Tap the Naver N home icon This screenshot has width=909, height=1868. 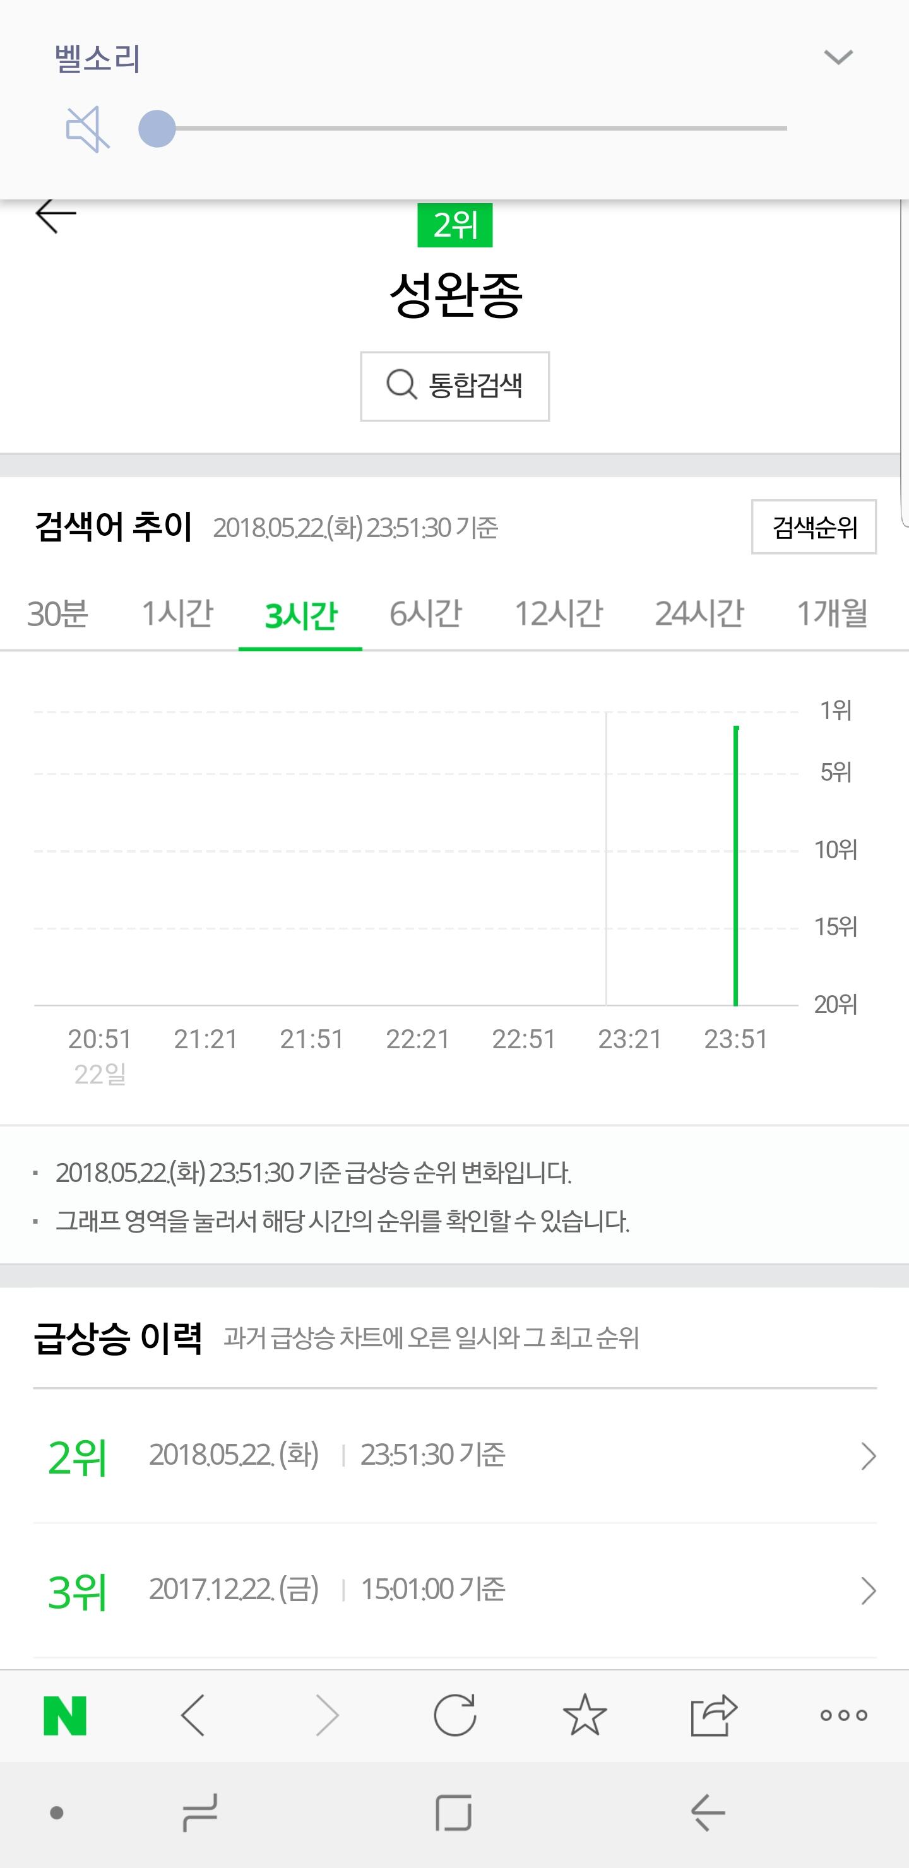point(65,1716)
